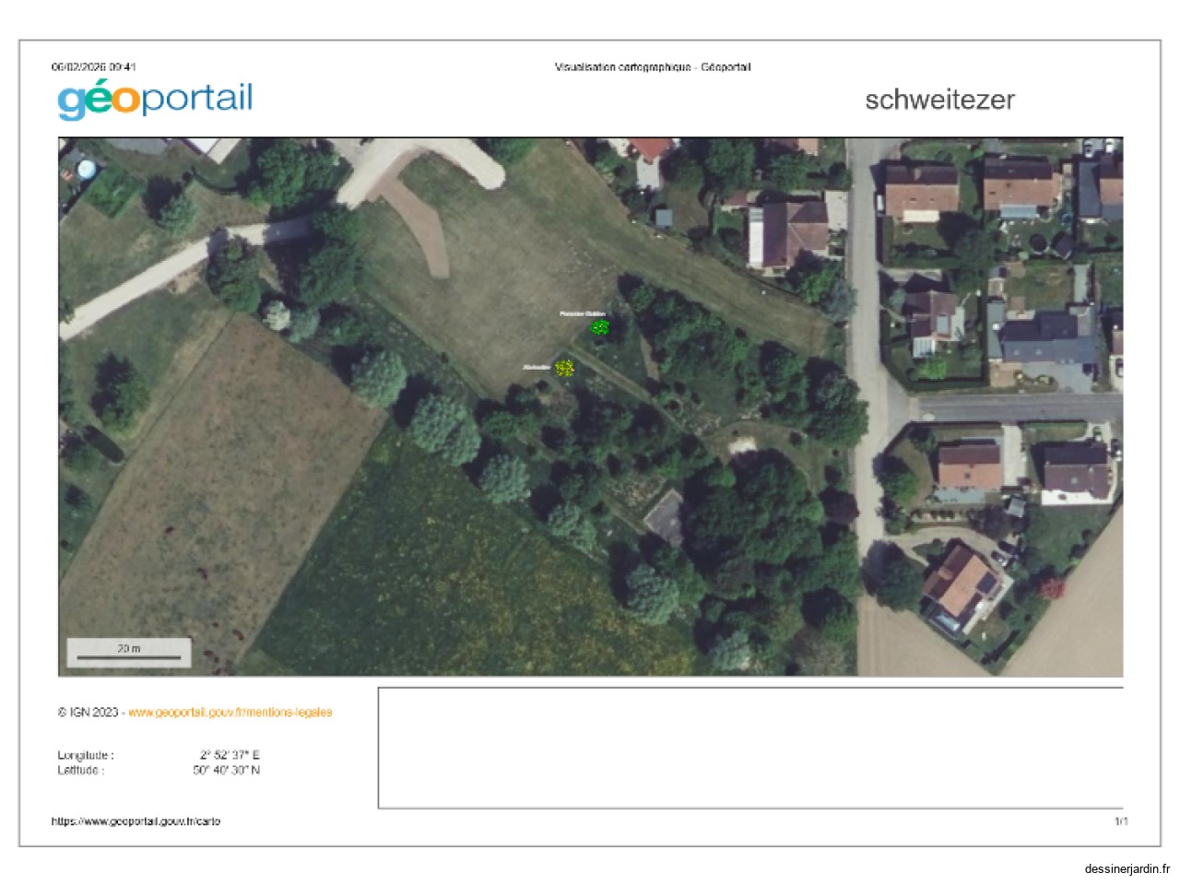The height and width of the screenshot is (885, 1180).
Task: Click the longitude value 2° 52' 37" E
Action: coord(230,755)
